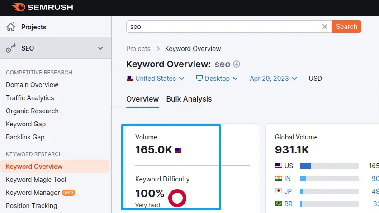Click the India flag in Global Volume

[x=279, y=178]
